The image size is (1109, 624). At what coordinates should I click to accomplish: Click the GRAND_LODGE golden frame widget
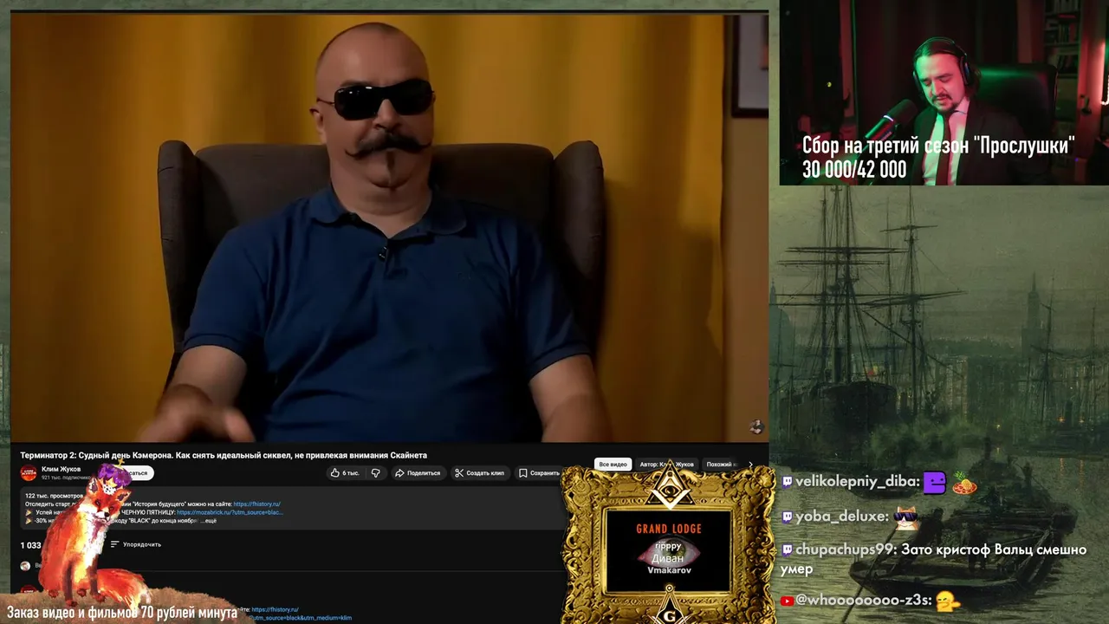pyautogui.click(x=667, y=546)
